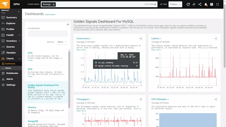Click the Alerts warning icon
Image resolution: width=226 pixels, height=127 pixels.
pos(3,79)
